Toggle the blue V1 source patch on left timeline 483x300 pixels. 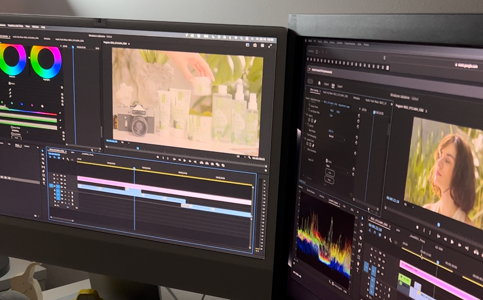[x=51, y=185]
